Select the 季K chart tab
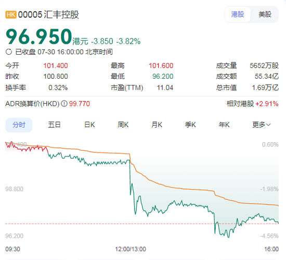286x260 pixels. click(190, 125)
